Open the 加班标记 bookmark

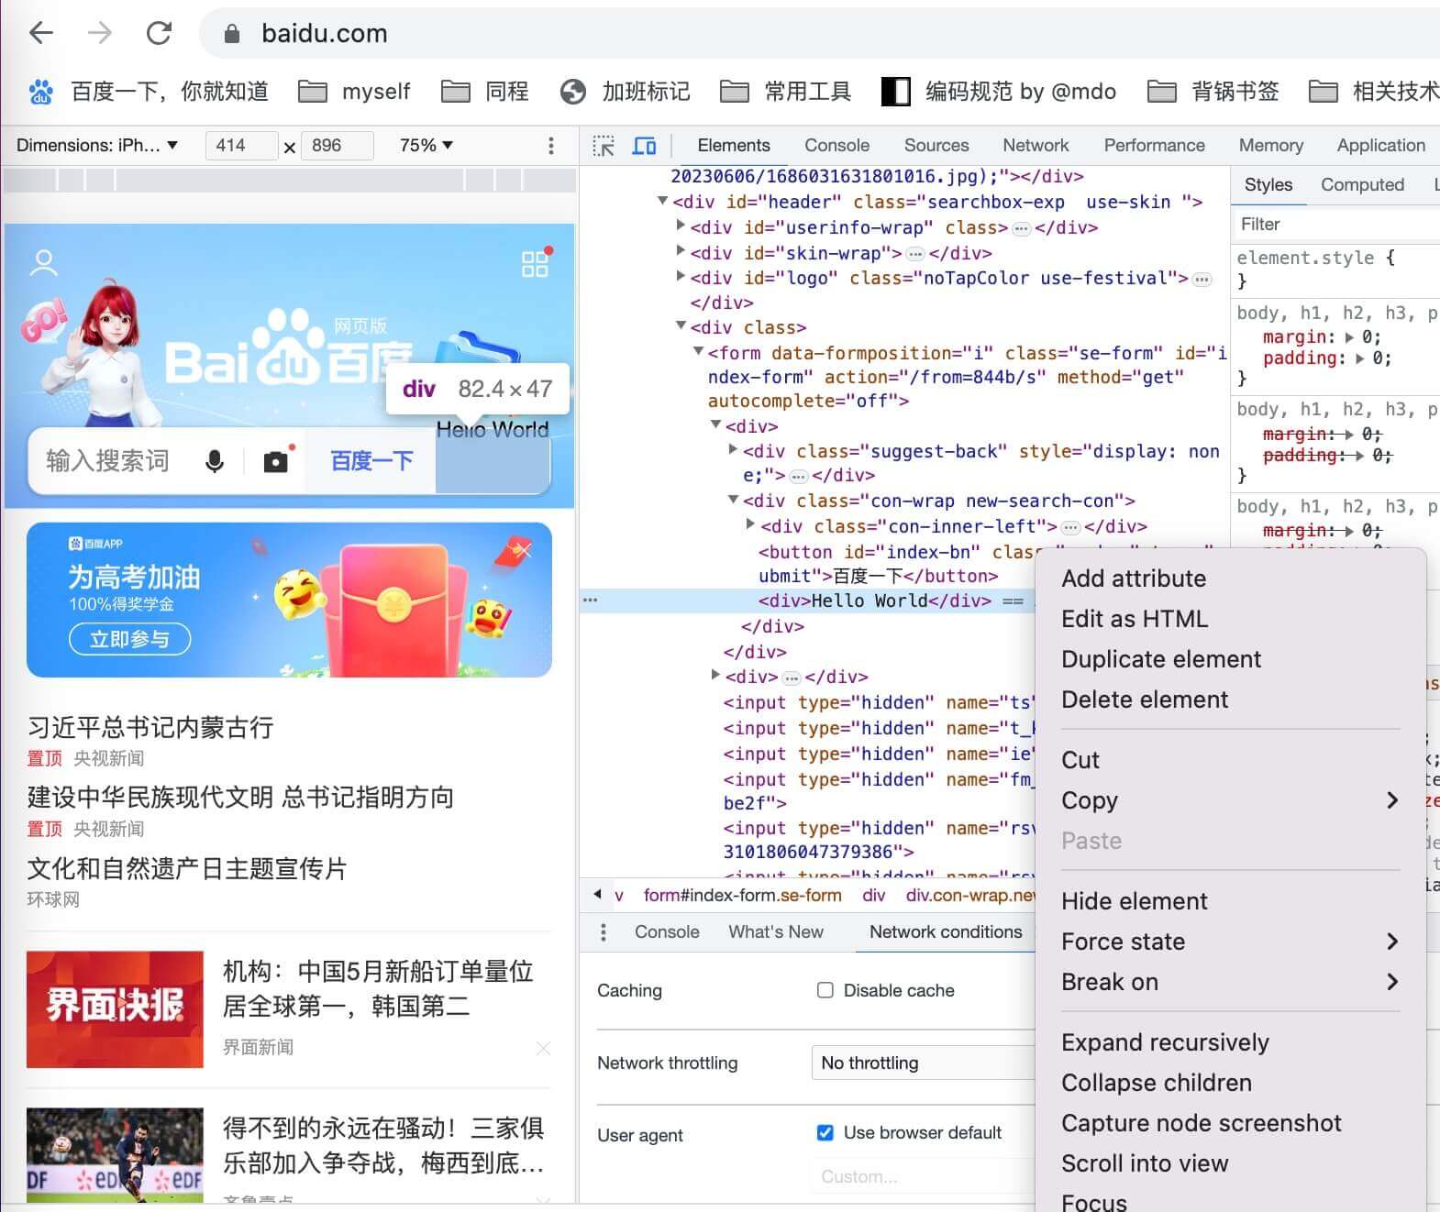(x=625, y=92)
